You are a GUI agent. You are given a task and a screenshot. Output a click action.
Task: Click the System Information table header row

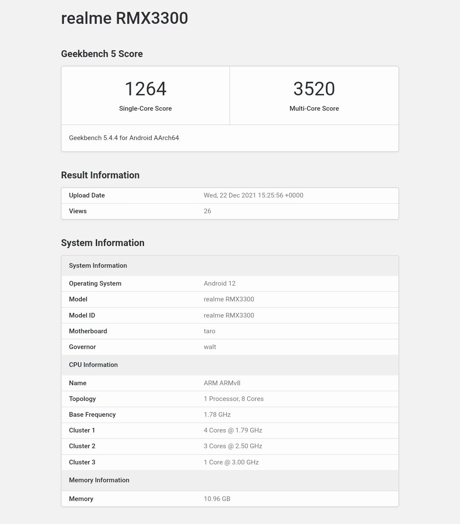pos(230,266)
